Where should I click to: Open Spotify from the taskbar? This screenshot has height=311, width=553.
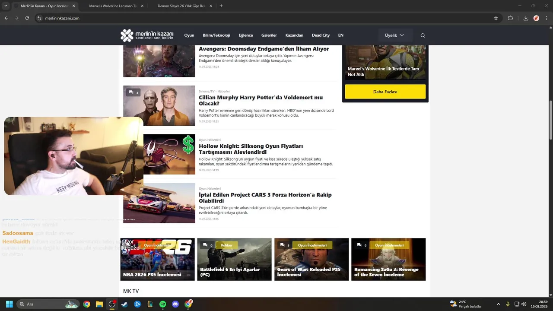click(162, 304)
